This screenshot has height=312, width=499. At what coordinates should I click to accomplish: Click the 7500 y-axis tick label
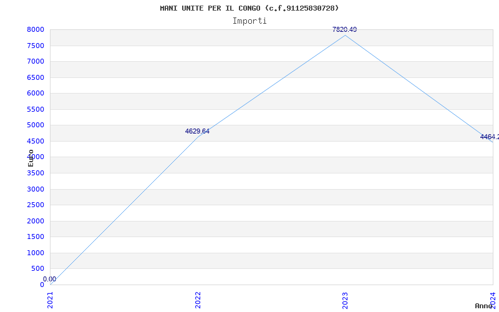pos(36,46)
